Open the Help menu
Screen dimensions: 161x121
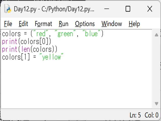[134, 24]
